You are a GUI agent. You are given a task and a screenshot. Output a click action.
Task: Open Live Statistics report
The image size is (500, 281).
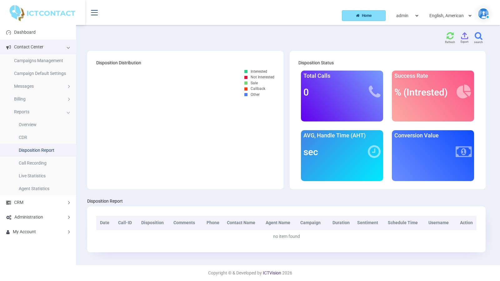point(32,176)
